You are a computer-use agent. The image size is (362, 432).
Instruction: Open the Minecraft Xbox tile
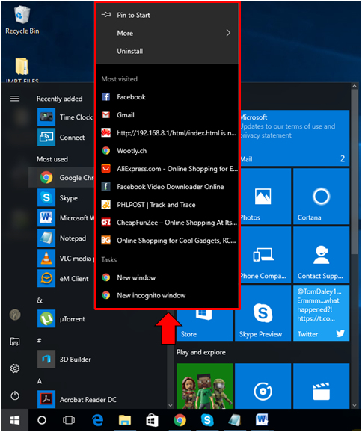(x=205, y=386)
